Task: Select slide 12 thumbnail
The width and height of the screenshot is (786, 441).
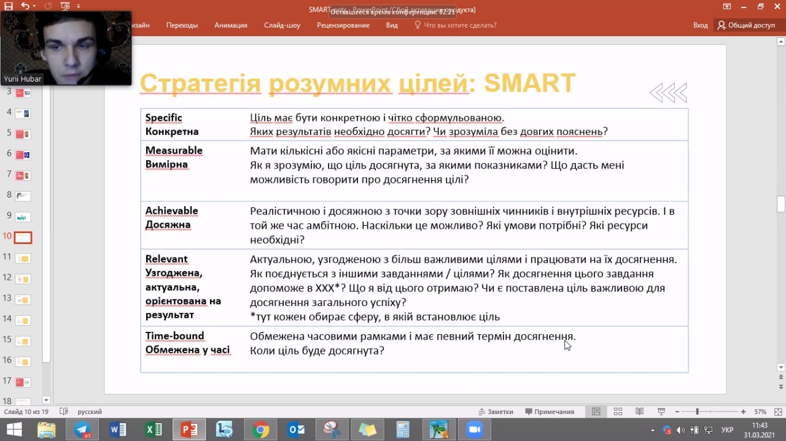Action: (x=23, y=278)
